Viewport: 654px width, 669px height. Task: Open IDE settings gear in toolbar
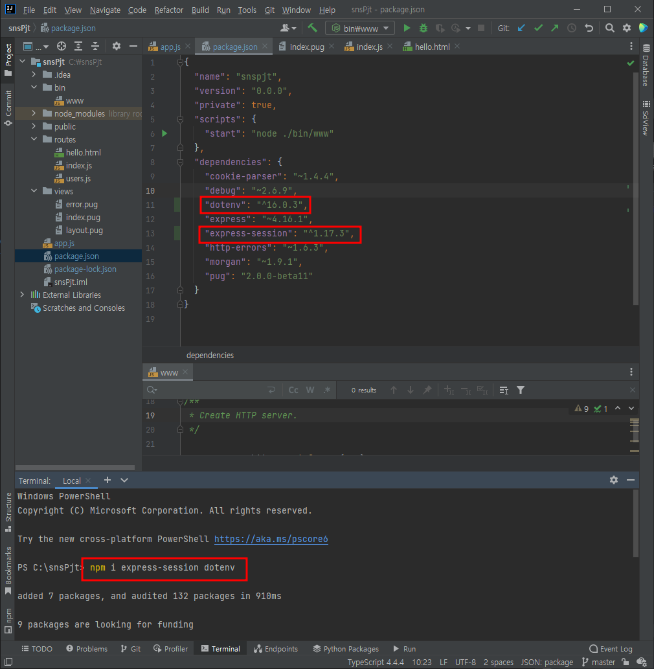[x=626, y=28]
